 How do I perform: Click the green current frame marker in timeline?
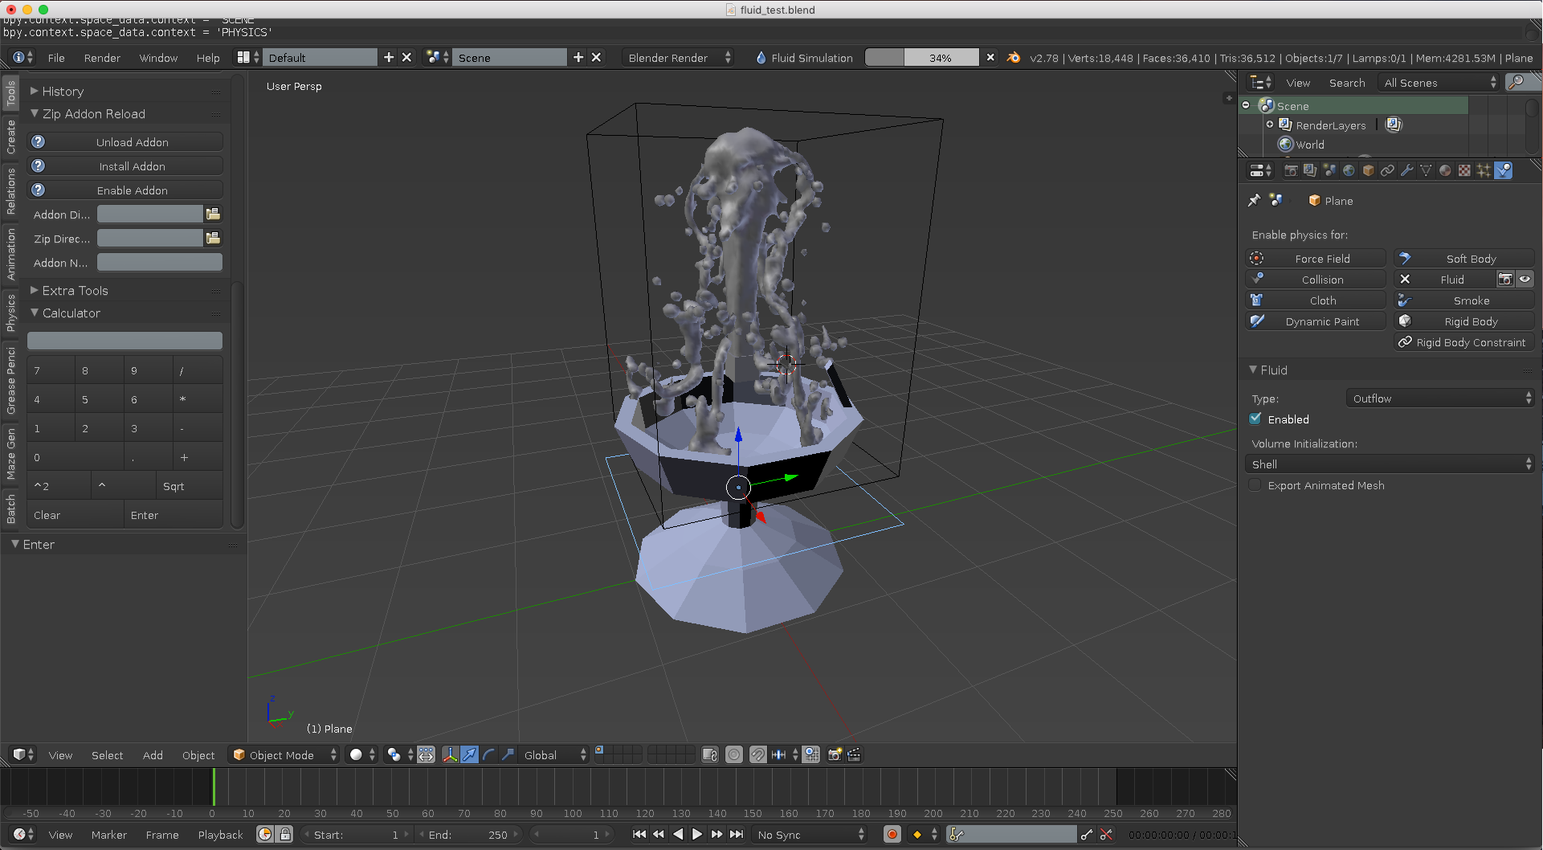(214, 787)
